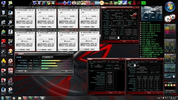
Task: Click the button beside TurboV profile dropdown
Action: click(x=48, y=57)
